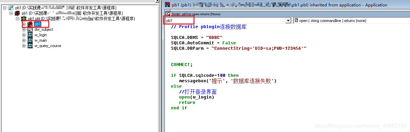
Task: Click the if SQLCA.sqlcode=100 then line
Action: [204, 75]
